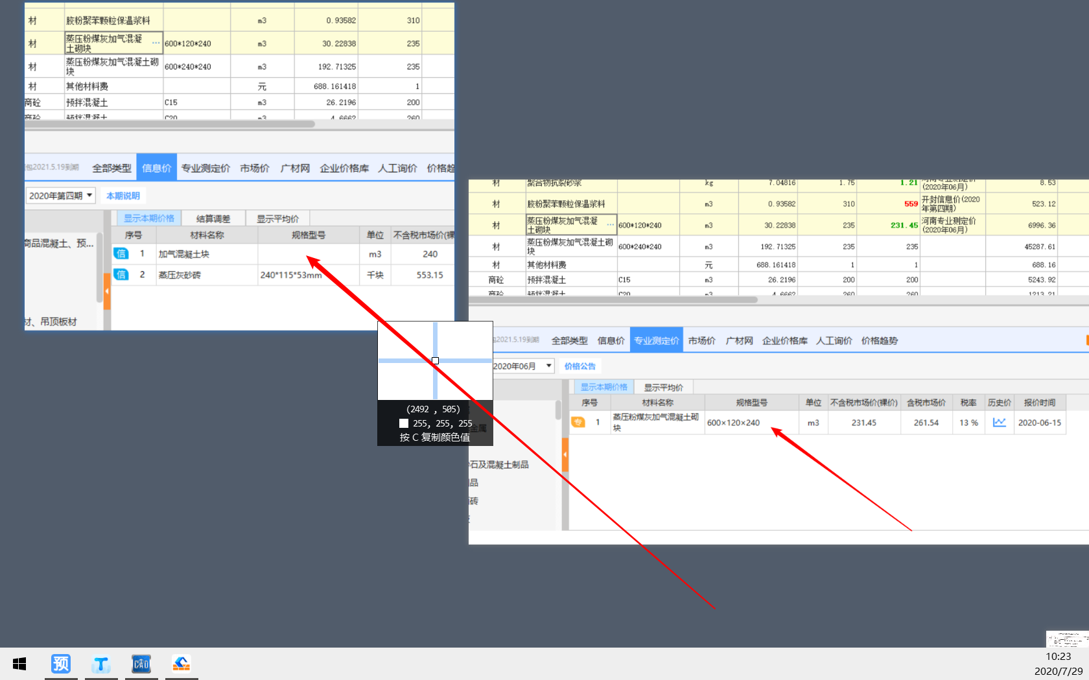Click the 信 icon beside 蒸压灰砂砖 row
This screenshot has height=680, width=1089.
(x=121, y=275)
